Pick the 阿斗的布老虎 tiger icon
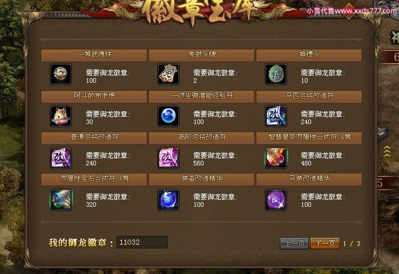The height and width of the screenshot is (274, 399). 61,116
